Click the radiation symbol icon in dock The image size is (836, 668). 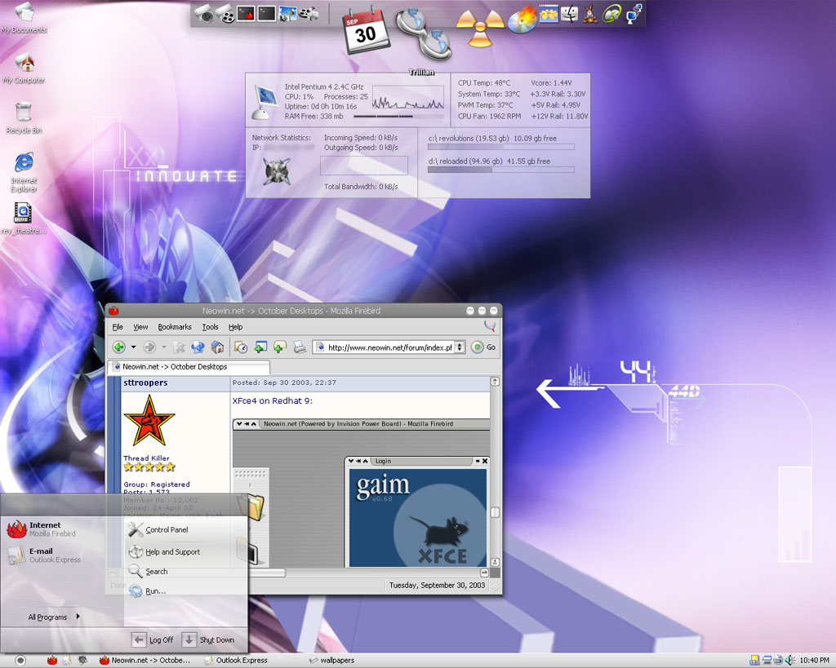[479, 29]
